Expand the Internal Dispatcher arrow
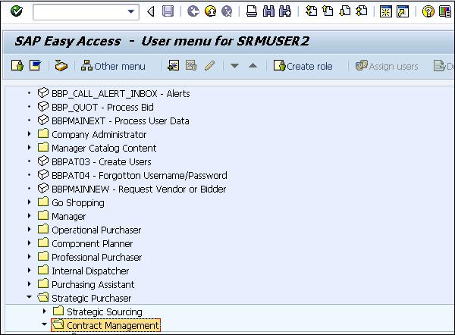 [29, 271]
